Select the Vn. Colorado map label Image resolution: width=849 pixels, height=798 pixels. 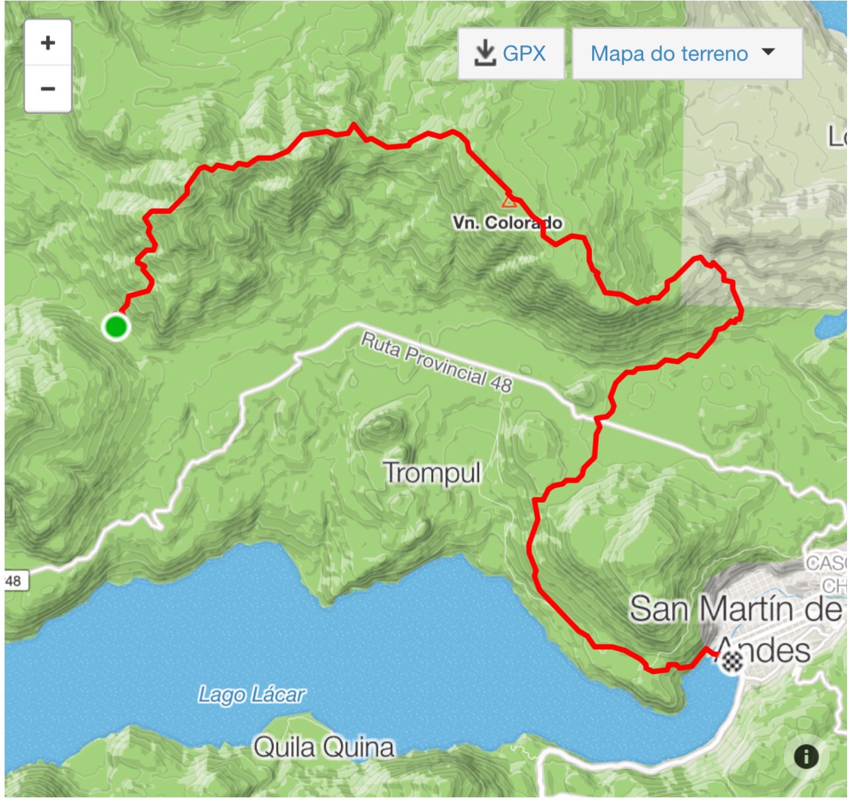pyautogui.click(x=508, y=223)
